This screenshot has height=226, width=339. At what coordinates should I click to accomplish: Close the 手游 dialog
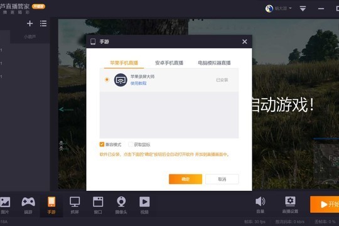click(x=245, y=41)
